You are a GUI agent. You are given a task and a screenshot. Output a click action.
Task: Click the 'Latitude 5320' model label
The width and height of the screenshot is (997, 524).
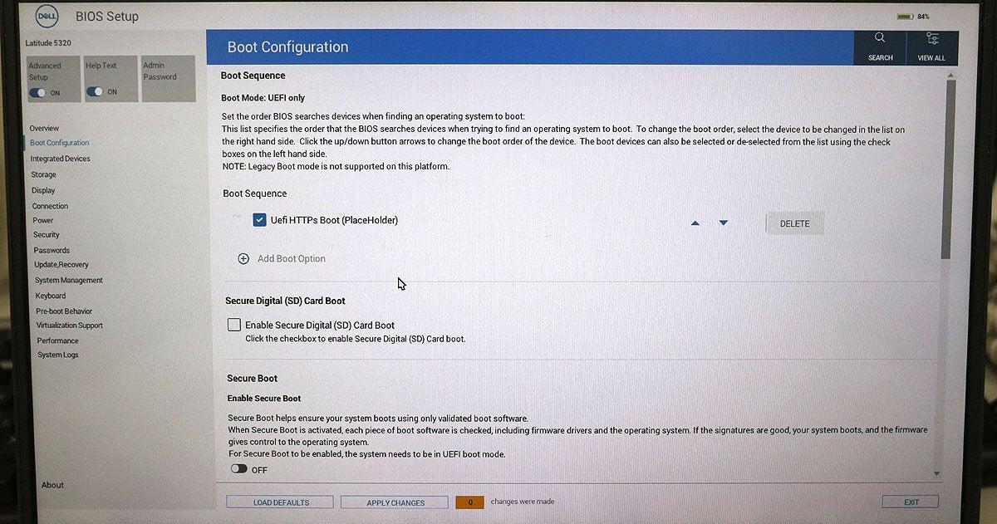point(50,44)
